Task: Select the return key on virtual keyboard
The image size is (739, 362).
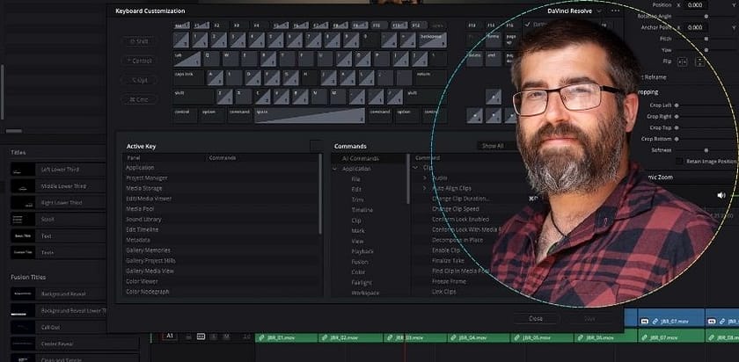Action: 430,77
